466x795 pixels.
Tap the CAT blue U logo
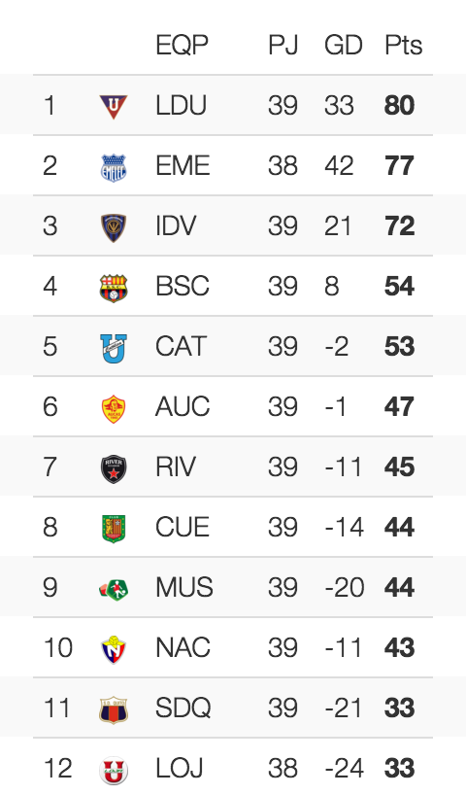(114, 348)
